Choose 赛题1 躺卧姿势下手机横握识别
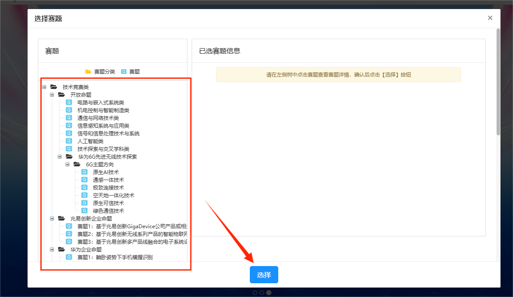This screenshot has width=513, height=297. (115, 257)
